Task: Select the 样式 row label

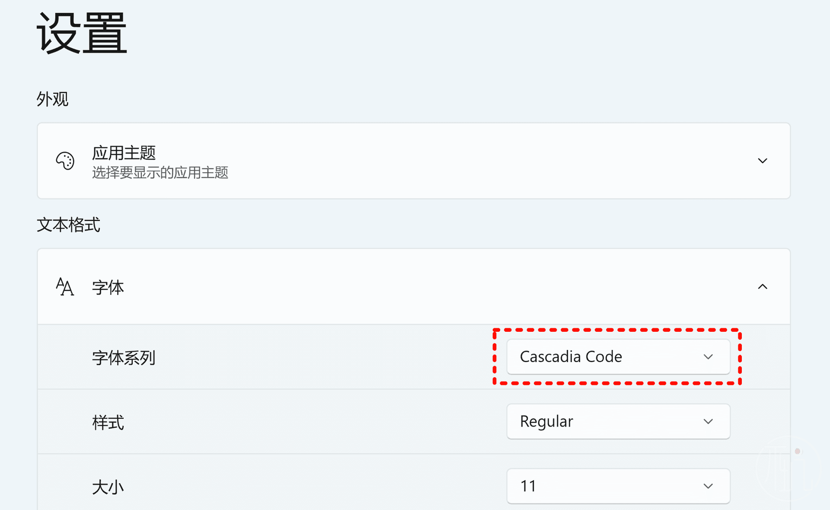Action: pos(108,422)
